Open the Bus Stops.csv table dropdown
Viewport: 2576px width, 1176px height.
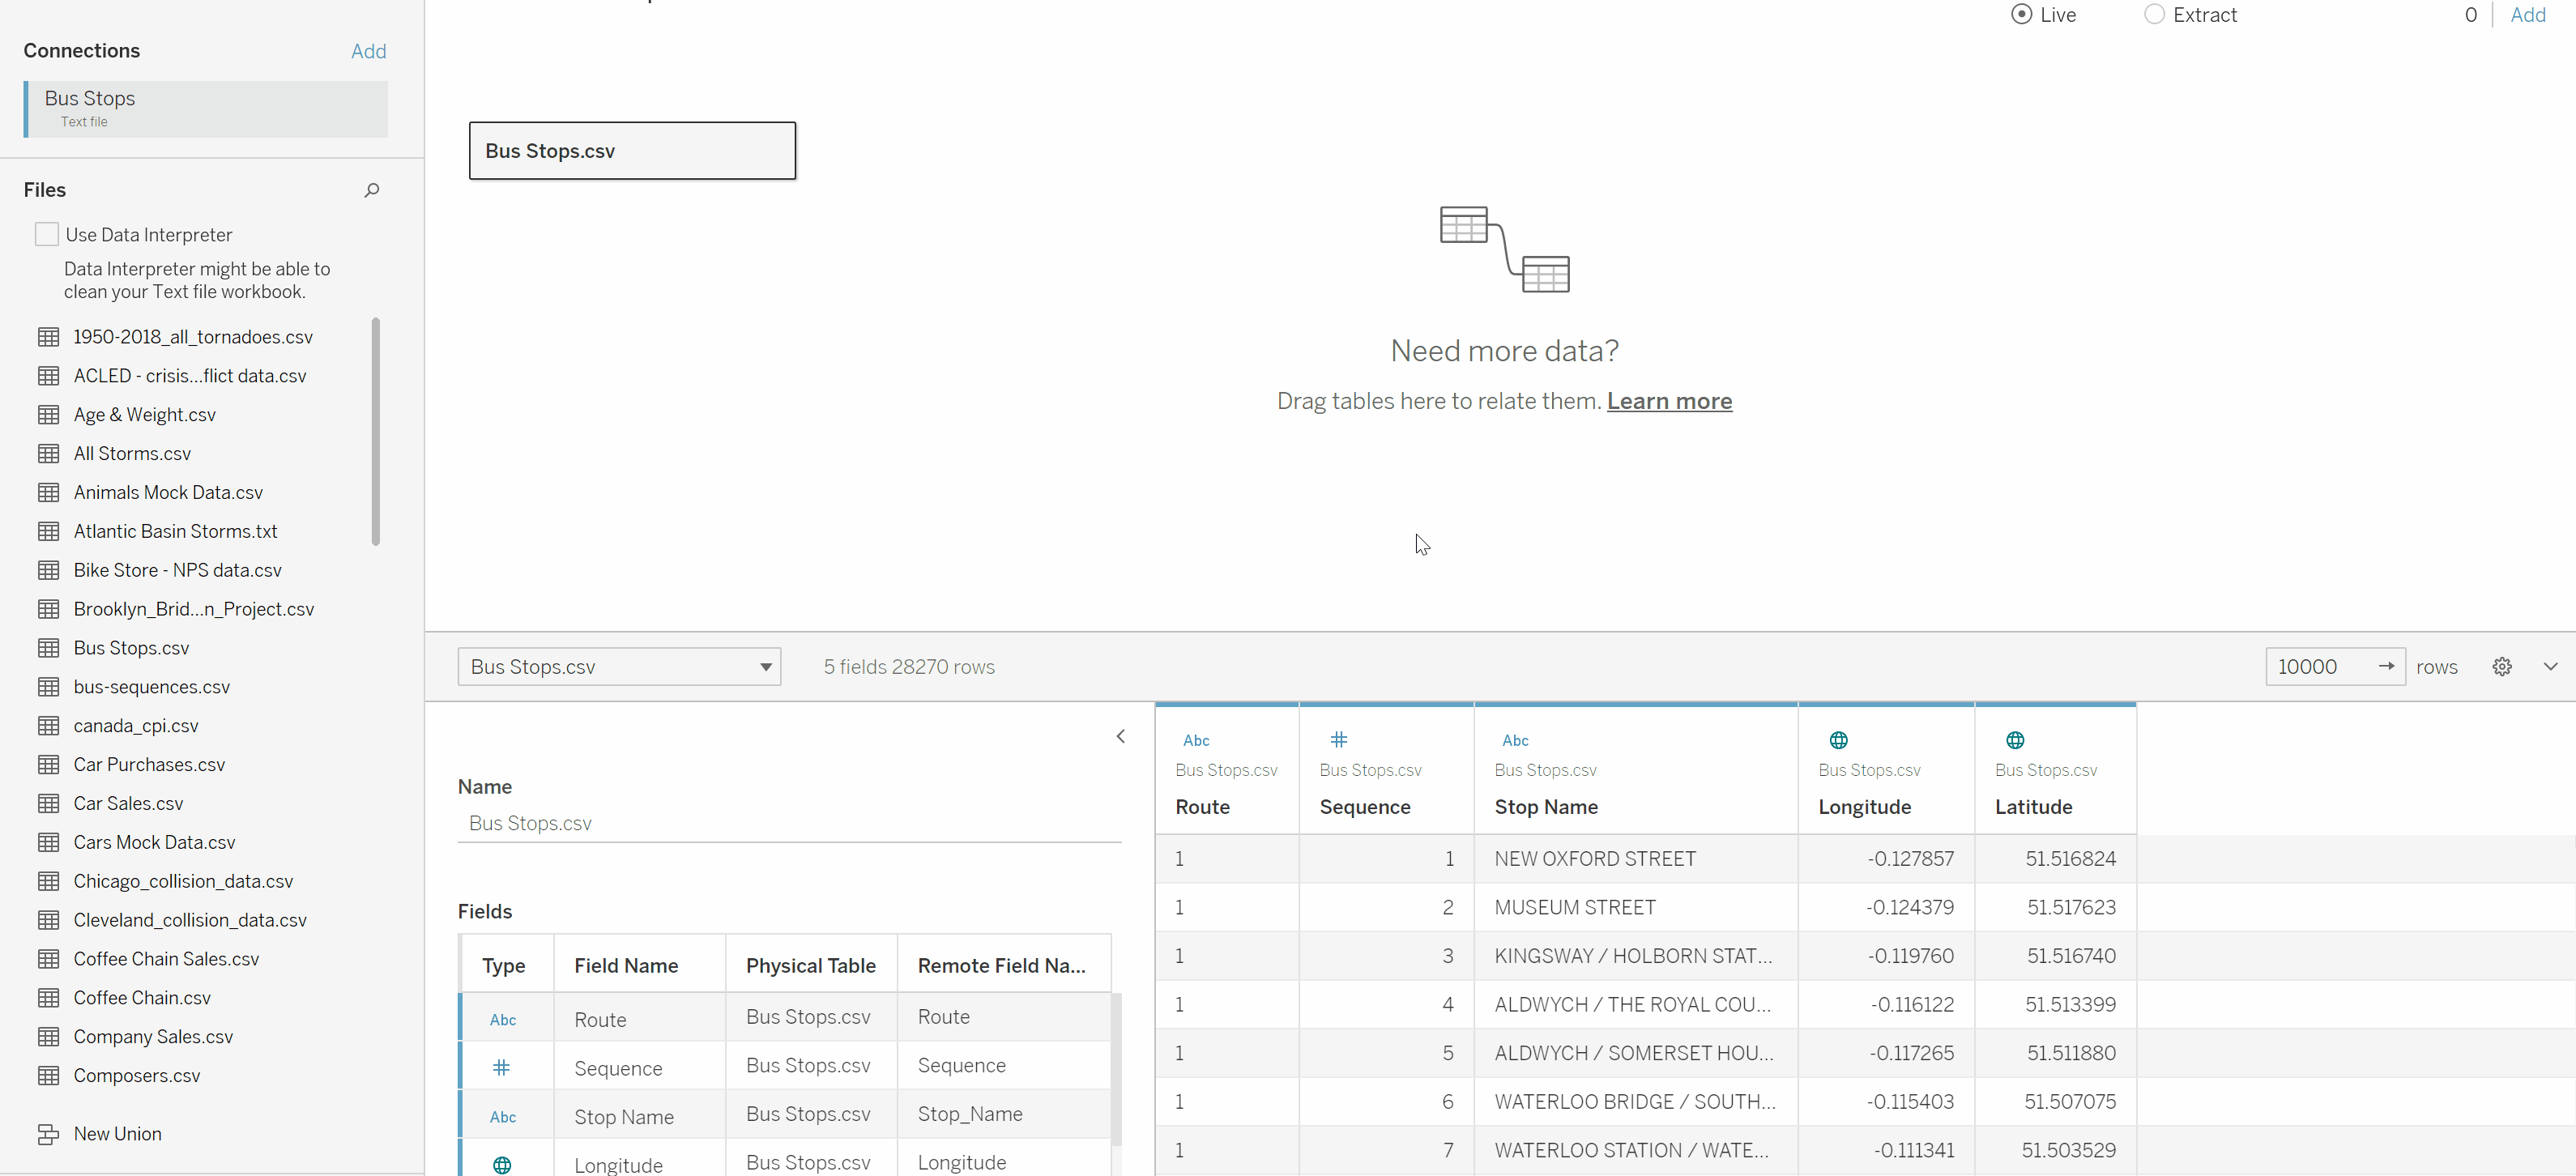point(619,667)
